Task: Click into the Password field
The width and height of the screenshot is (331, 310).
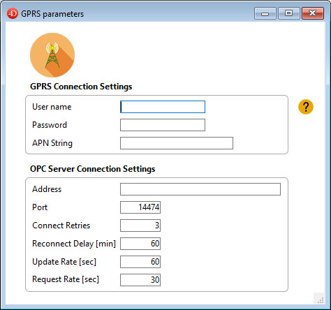Action: (x=163, y=125)
